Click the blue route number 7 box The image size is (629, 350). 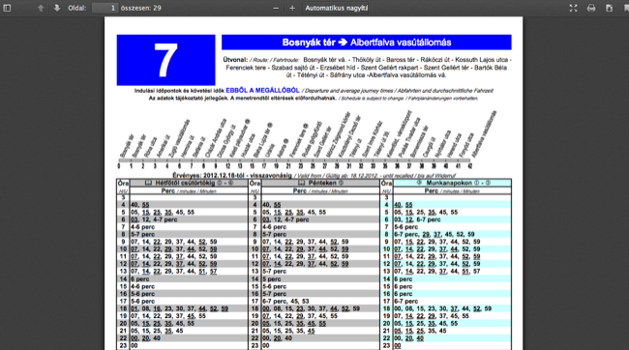click(165, 60)
